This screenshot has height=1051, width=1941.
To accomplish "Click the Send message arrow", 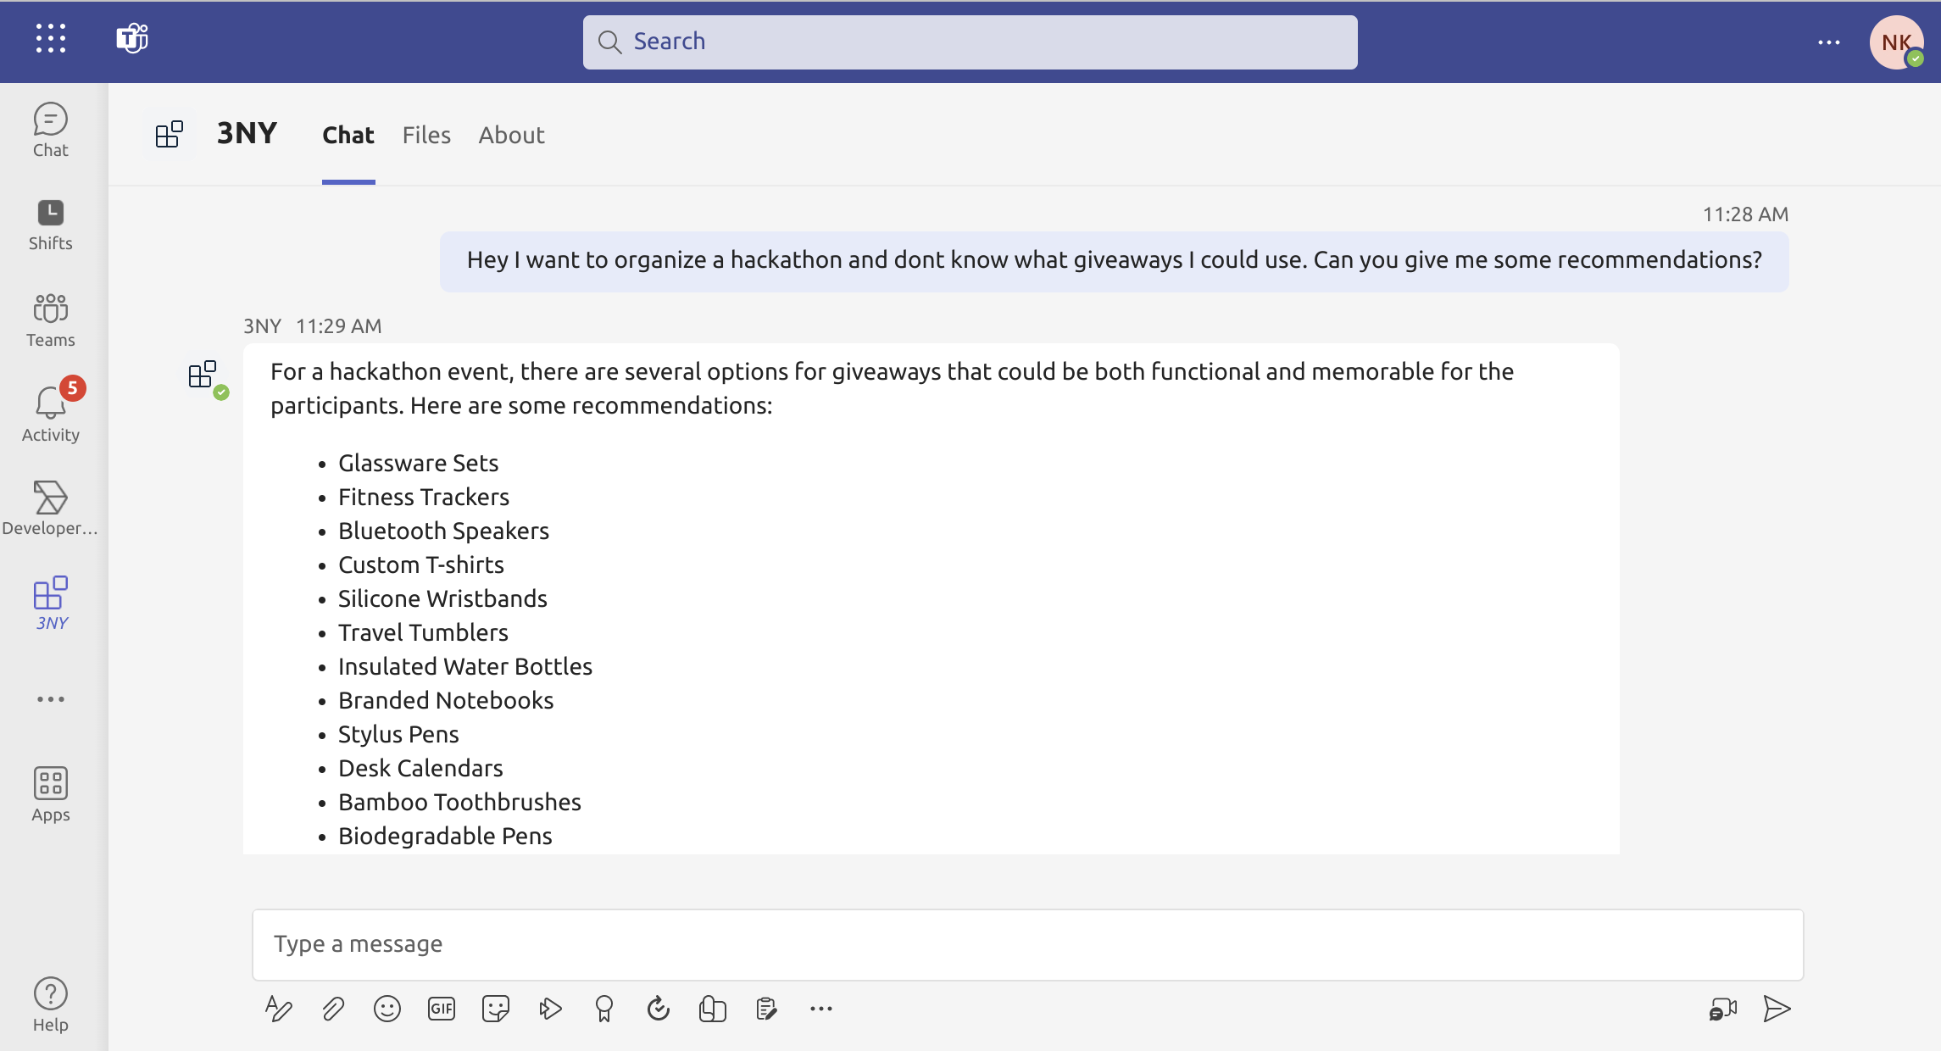I will tap(1777, 1009).
